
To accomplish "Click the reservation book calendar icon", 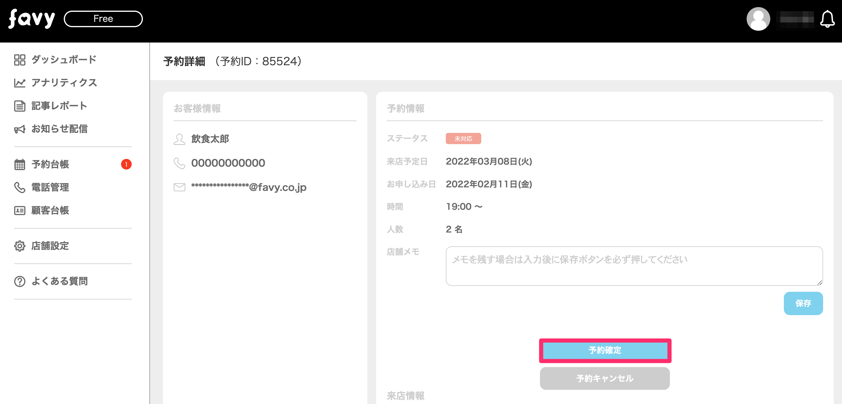I will click(x=19, y=164).
